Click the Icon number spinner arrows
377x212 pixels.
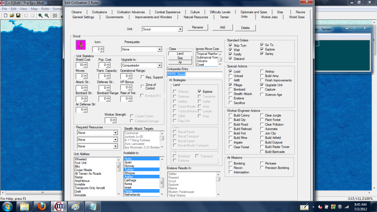click(x=102, y=49)
